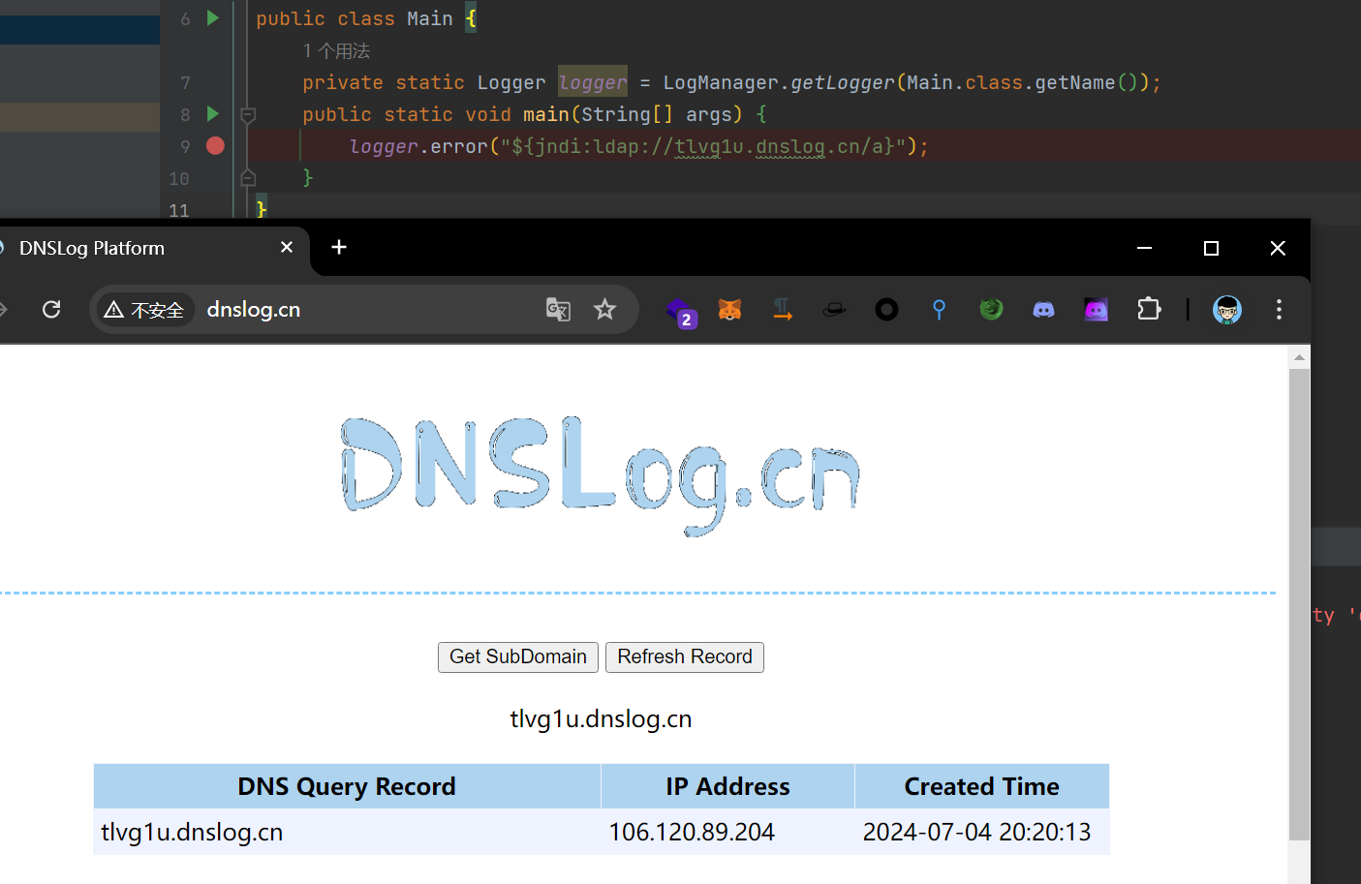Screen dimensions: 1361x884
Task: Click the not-secure warning chip
Action: pos(144,310)
